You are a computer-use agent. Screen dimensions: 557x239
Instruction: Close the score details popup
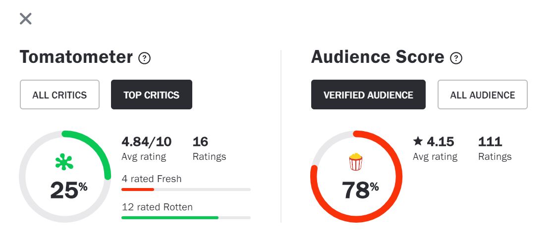(x=25, y=19)
